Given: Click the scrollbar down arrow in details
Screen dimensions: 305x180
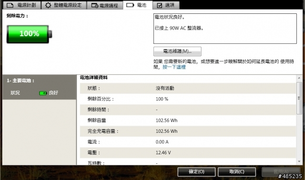Looking at the screenshot, I should click(x=299, y=161).
